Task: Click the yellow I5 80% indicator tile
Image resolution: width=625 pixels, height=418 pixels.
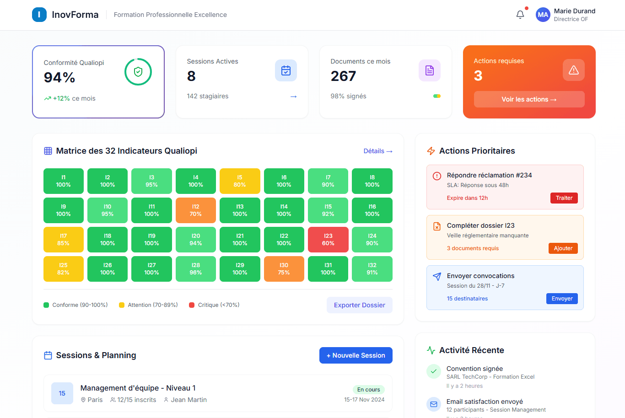Action: pyautogui.click(x=240, y=181)
